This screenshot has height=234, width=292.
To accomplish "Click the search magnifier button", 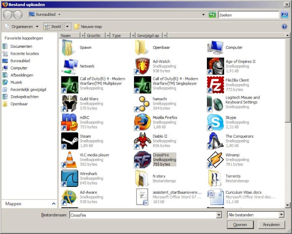I will (x=284, y=15).
